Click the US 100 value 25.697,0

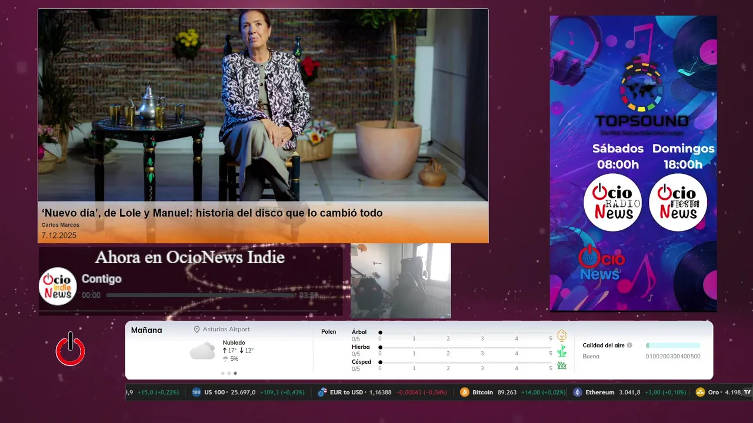click(243, 392)
